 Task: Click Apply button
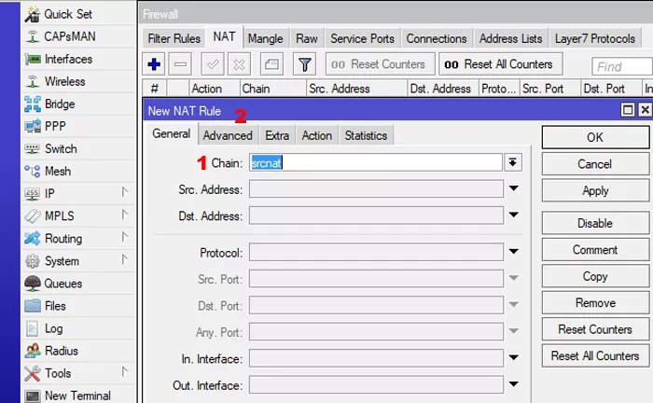click(x=595, y=190)
